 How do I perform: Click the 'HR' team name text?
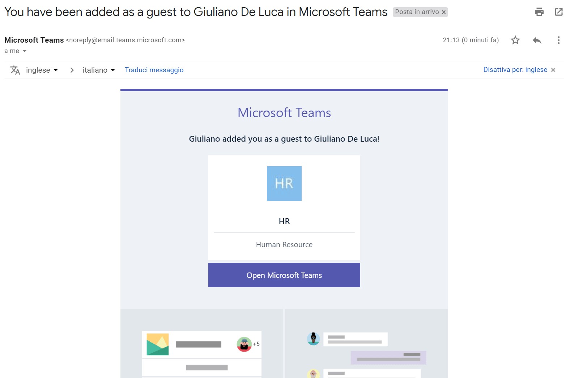coord(284,221)
